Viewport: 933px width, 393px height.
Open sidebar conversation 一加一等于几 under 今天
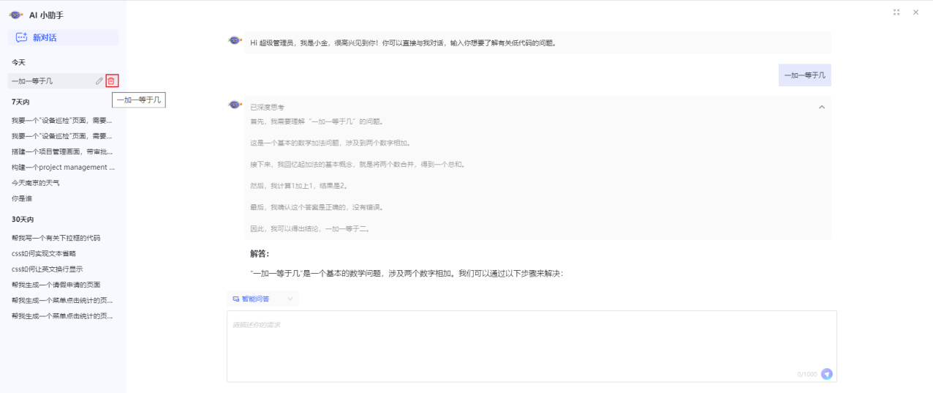[x=32, y=81]
